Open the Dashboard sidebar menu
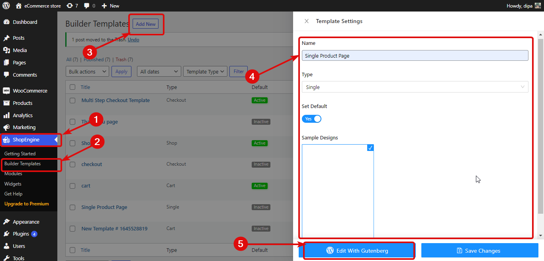Screen dimensions: 544x261 25,22
